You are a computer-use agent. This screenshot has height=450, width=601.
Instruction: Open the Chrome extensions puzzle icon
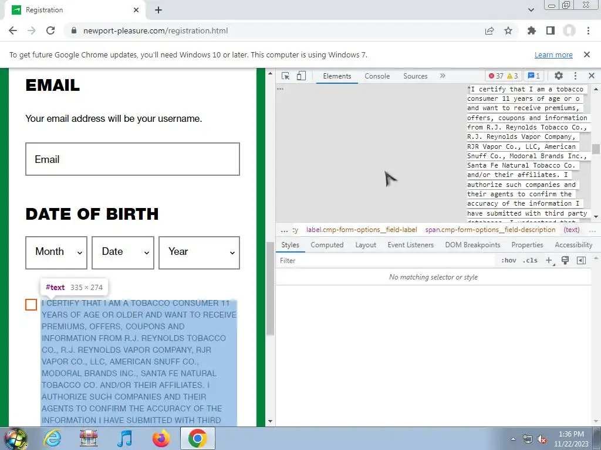[x=532, y=30]
